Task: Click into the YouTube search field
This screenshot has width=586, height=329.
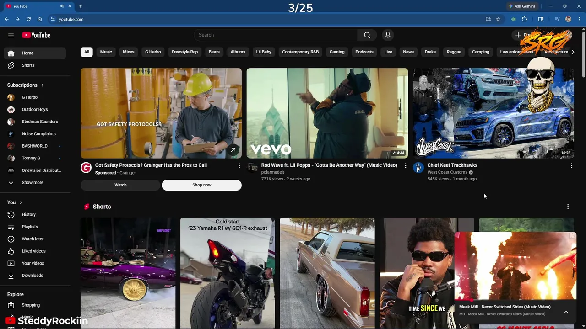Action: pyautogui.click(x=276, y=35)
